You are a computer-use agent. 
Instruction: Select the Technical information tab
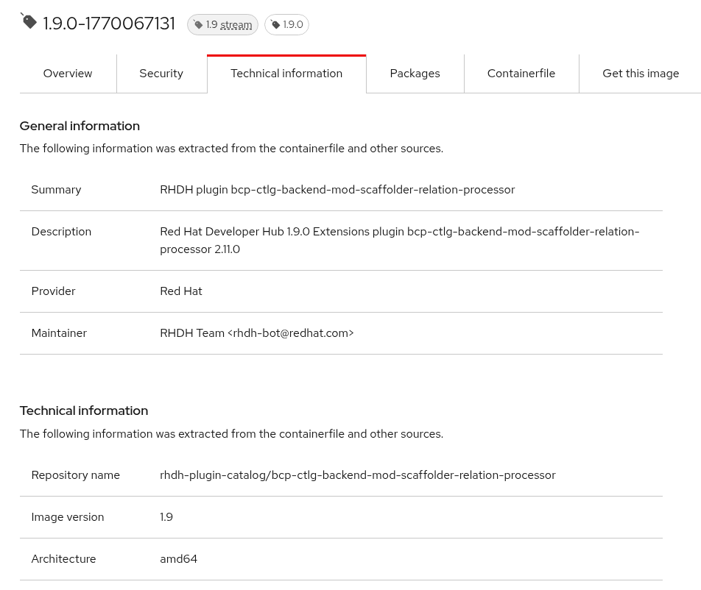(286, 74)
